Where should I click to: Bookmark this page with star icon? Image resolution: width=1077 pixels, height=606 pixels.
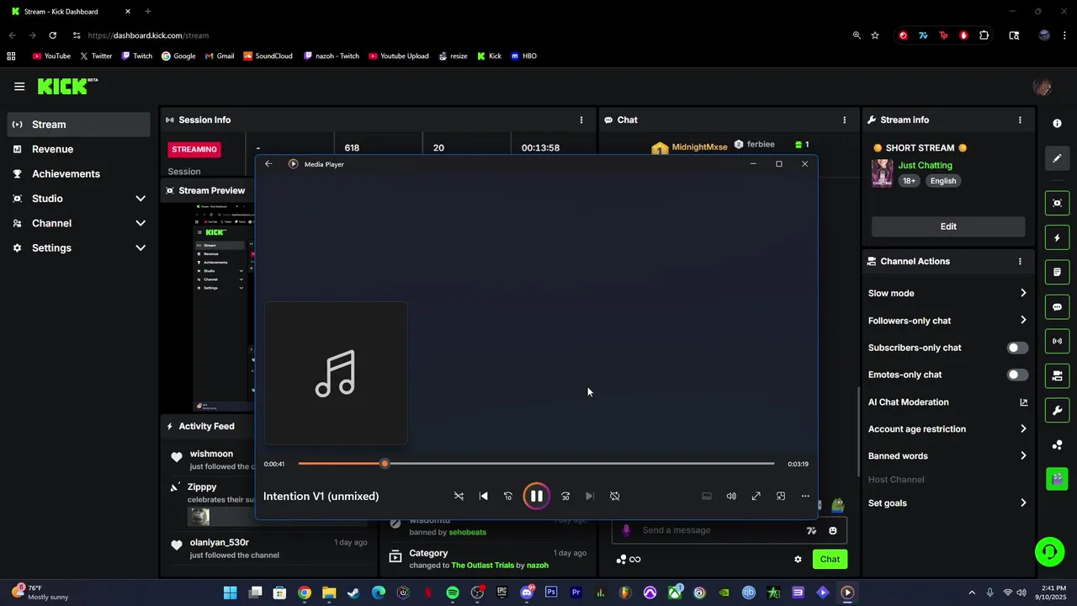click(x=875, y=35)
